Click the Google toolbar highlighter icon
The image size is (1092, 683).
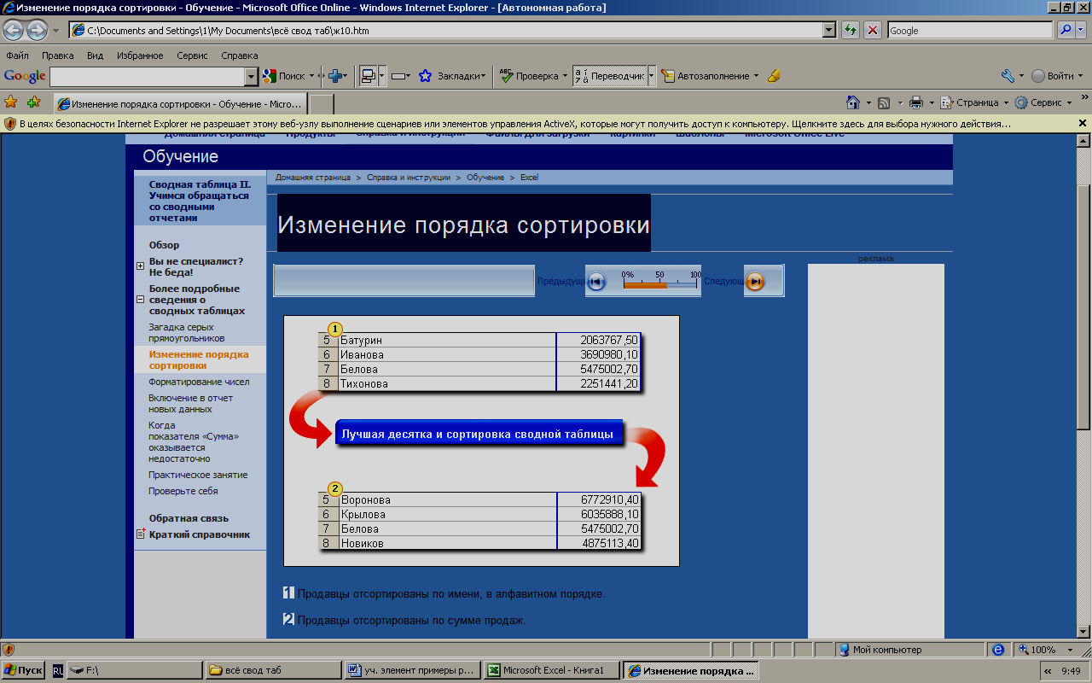pos(774,76)
